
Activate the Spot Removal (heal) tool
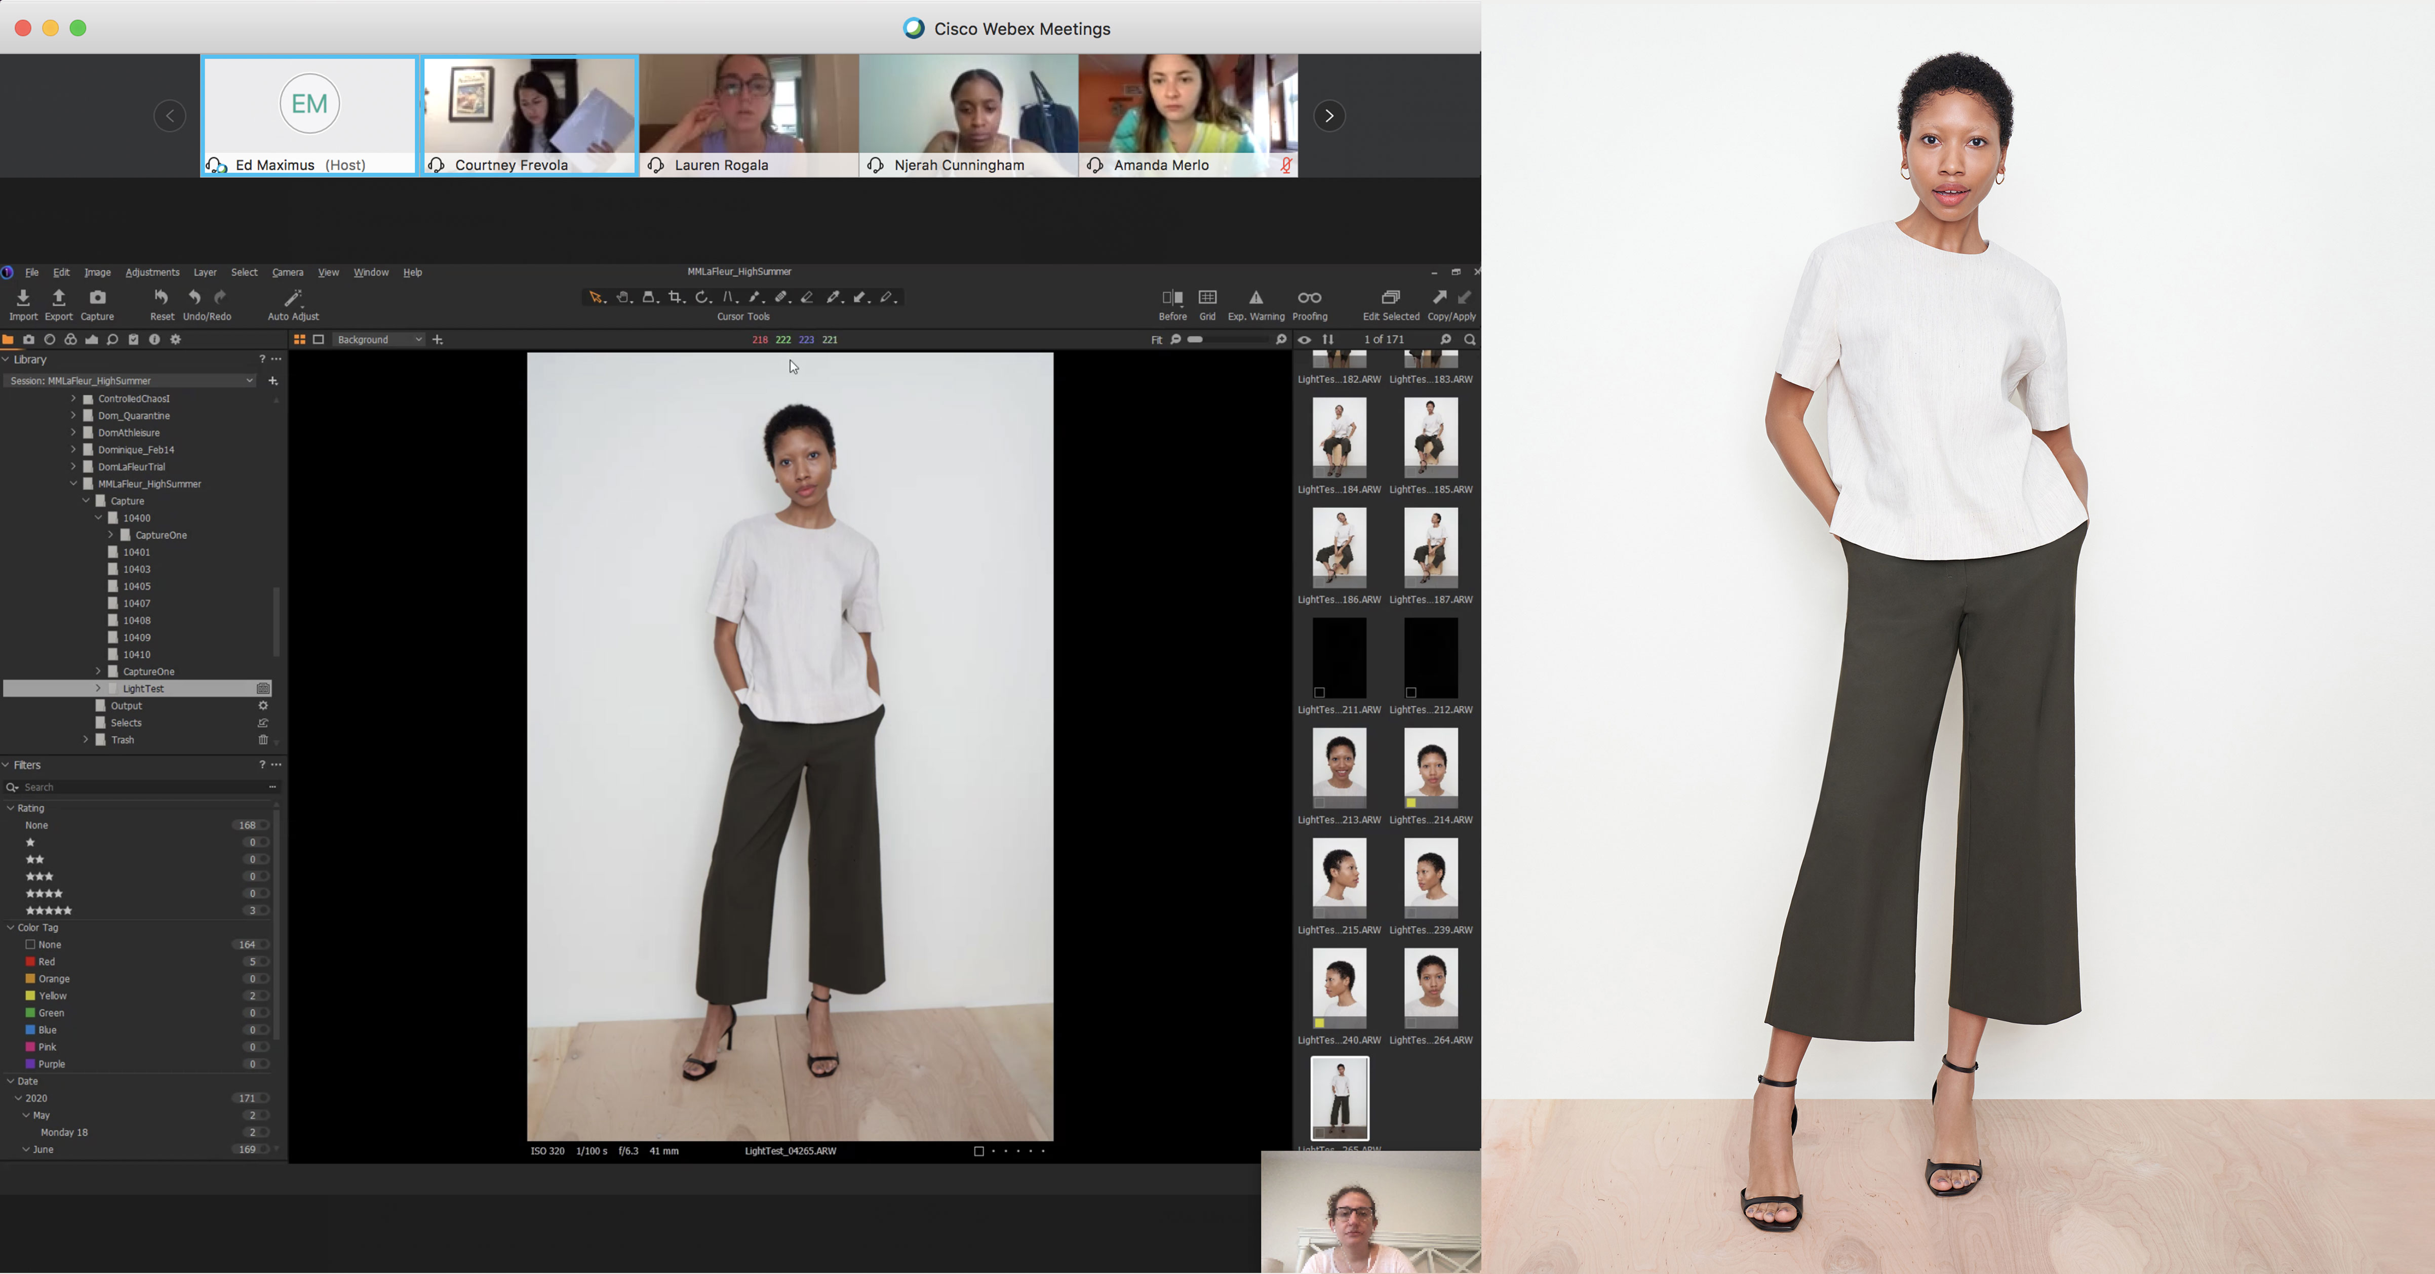[x=781, y=298]
